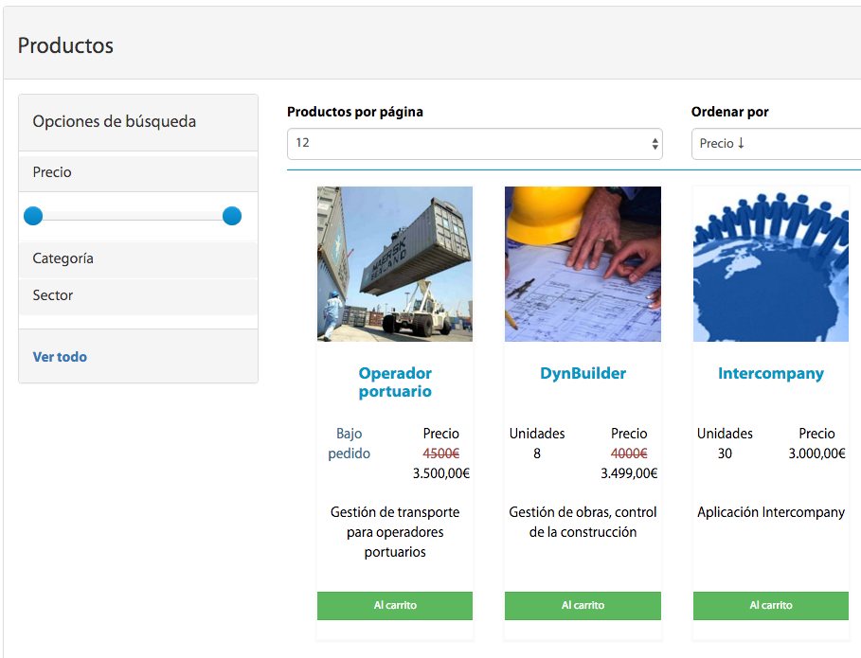Click the struck-through 4000€ price
The width and height of the screenshot is (861, 658).
click(629, 453)
